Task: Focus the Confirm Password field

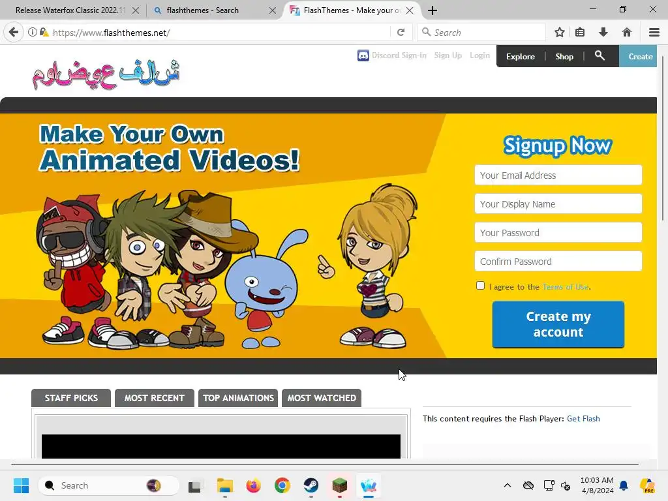Action: 558,261
